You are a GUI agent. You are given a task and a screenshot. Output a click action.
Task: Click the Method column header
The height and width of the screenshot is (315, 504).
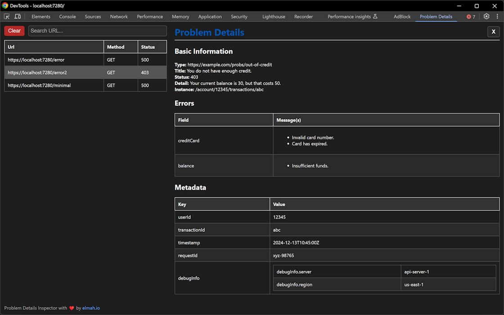point(121,47)
